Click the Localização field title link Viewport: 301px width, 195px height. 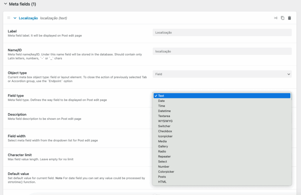coord(28,18)
